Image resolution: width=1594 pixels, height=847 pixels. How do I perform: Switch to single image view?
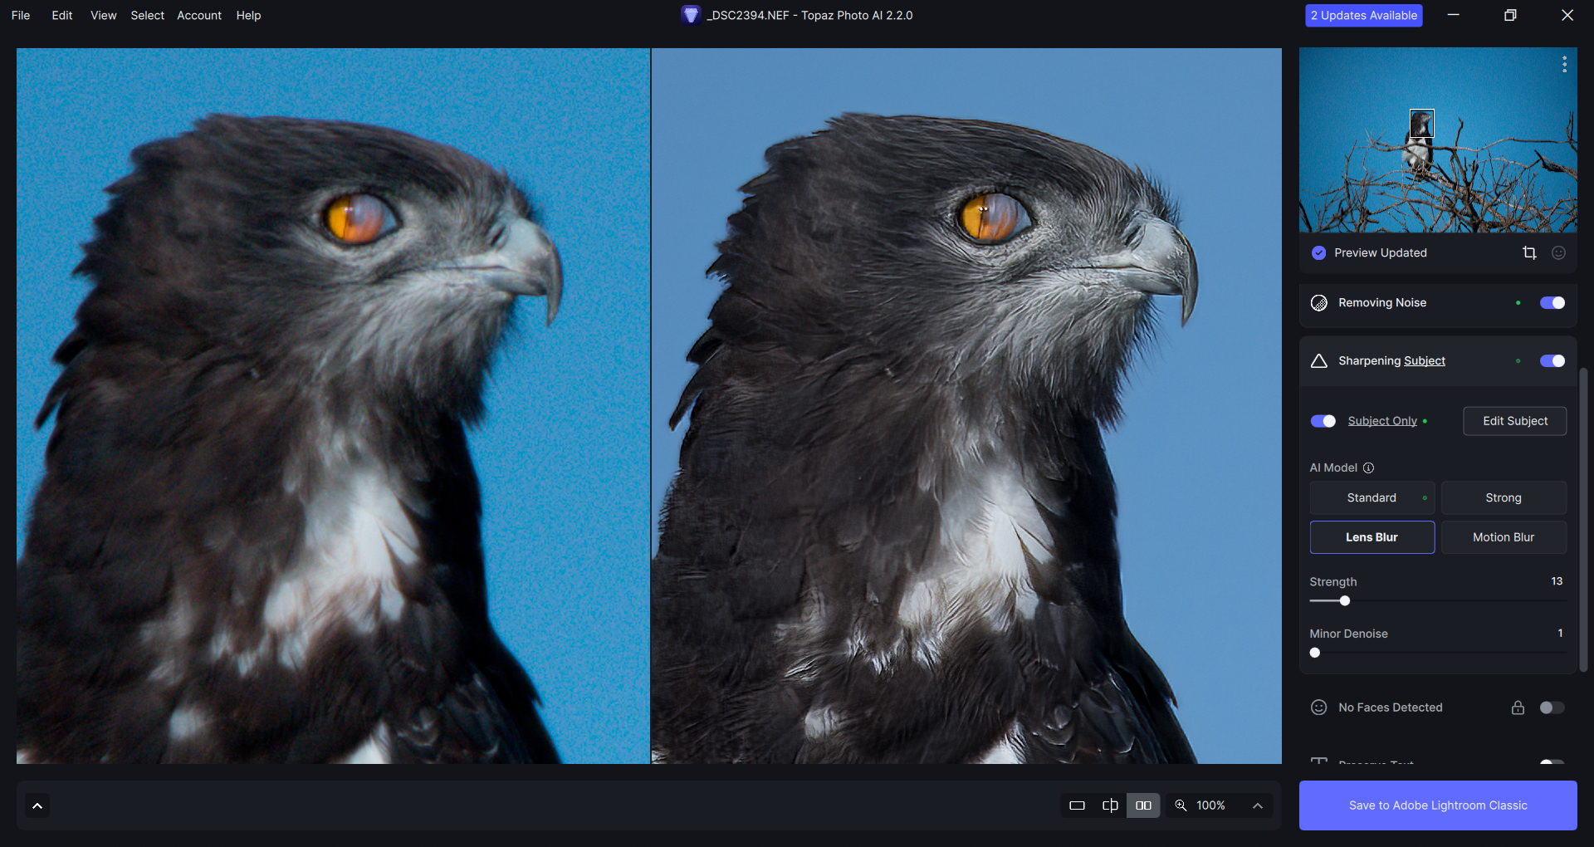tap(1077, 805)
